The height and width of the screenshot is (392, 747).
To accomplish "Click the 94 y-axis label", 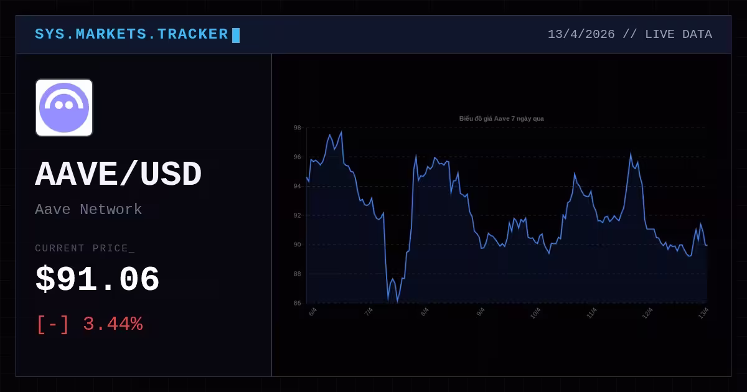I will click(x=297, y=186).
